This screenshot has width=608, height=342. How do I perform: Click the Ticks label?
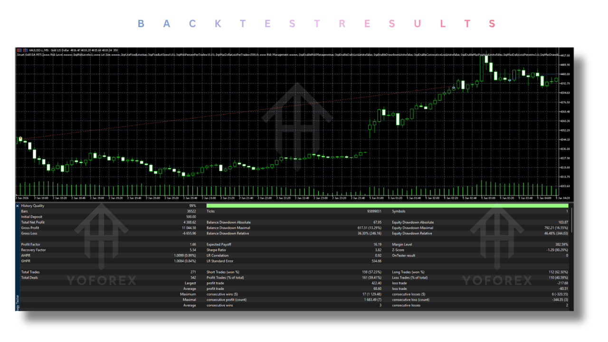tap(211, 211)
